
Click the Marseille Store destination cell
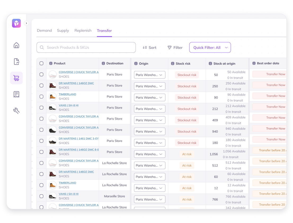(114, 196)
